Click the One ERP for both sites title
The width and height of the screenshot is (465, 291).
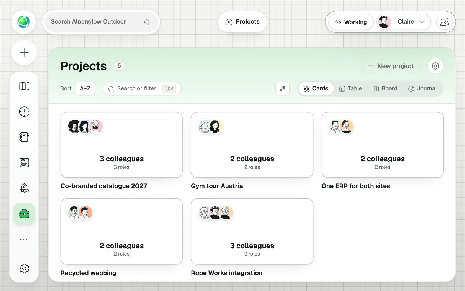[356, 186]
